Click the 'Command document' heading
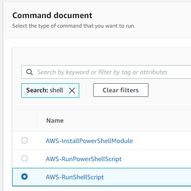Image resolution: width=191 pixels, height=191 pixels. [x=52, y=15]
